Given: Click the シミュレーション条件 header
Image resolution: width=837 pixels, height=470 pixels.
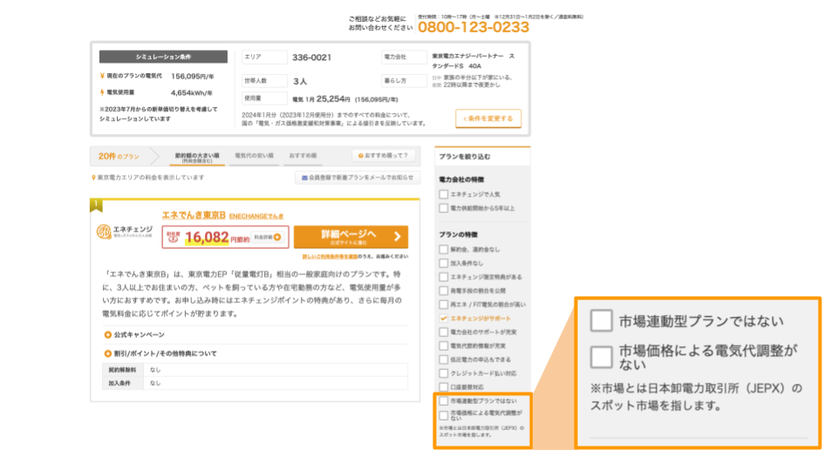Looking at the screenshot, I should 163,57.
